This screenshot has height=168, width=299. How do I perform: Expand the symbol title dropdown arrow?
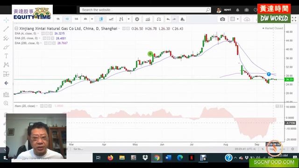[x=119, y=28]
